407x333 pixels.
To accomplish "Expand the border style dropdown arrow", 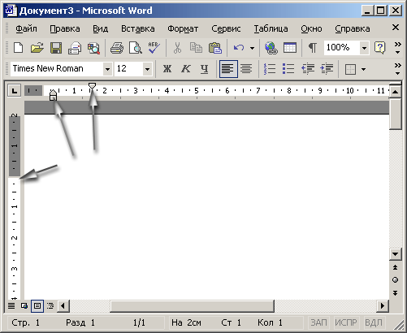I will click(363, 69).
